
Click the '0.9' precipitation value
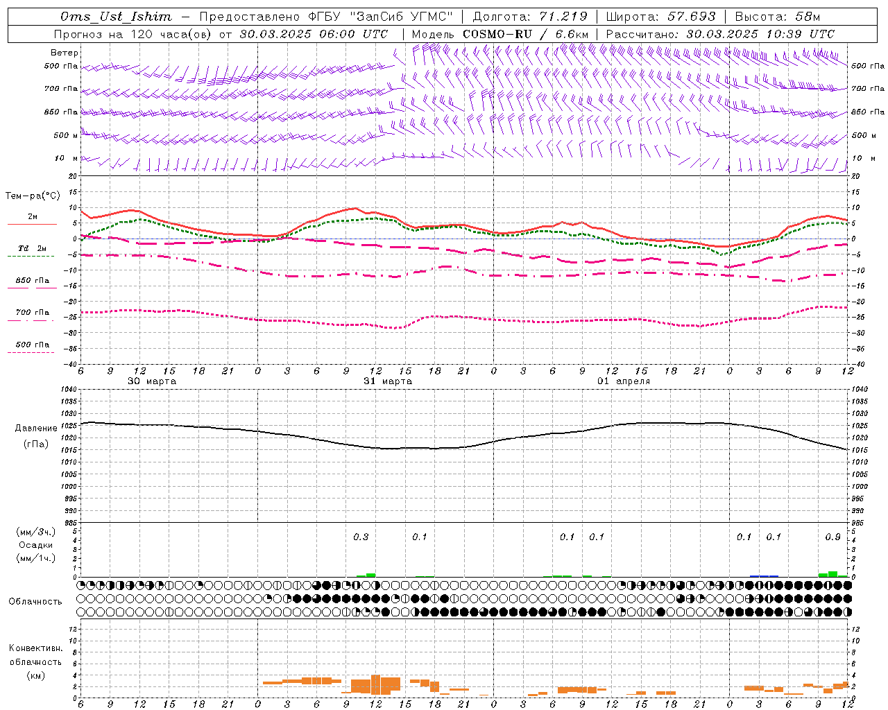(832, 537)
